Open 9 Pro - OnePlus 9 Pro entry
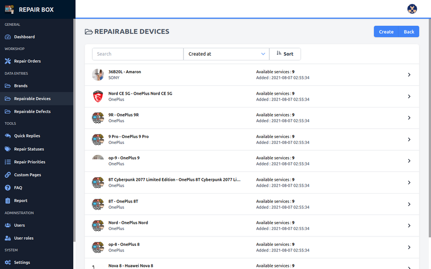The height and width of the screenshot is (269, 431). pos(252,140)
